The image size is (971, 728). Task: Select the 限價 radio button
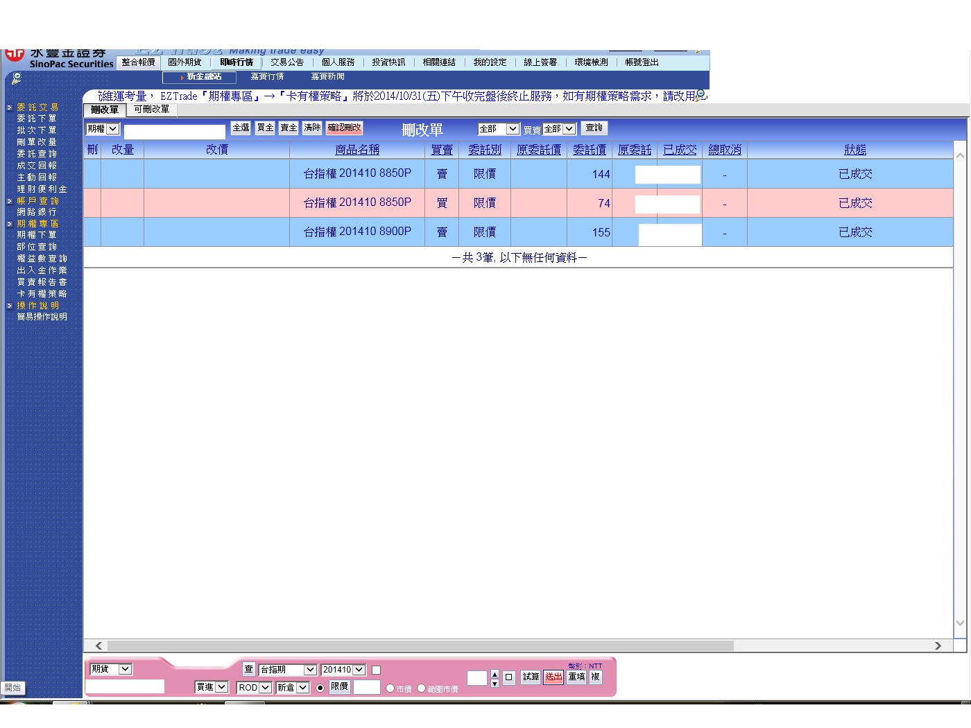[x=320, y=688]
